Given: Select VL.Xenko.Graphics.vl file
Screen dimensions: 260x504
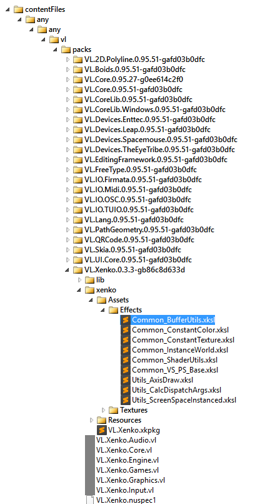Looking at the screenshot, I should click(x=131, y=480).
